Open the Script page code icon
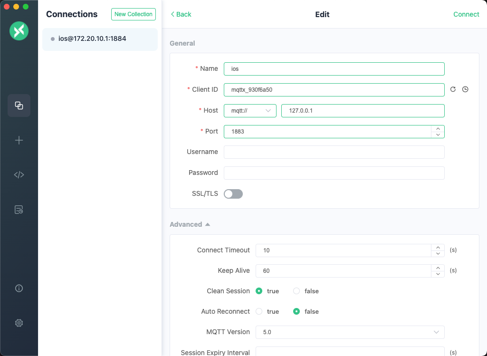This screenshot has width=487, height=356. coord(19,175)
